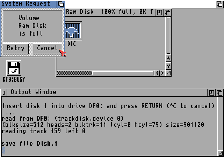
Task: Select the DIC program icon
Action: [73, 31]
